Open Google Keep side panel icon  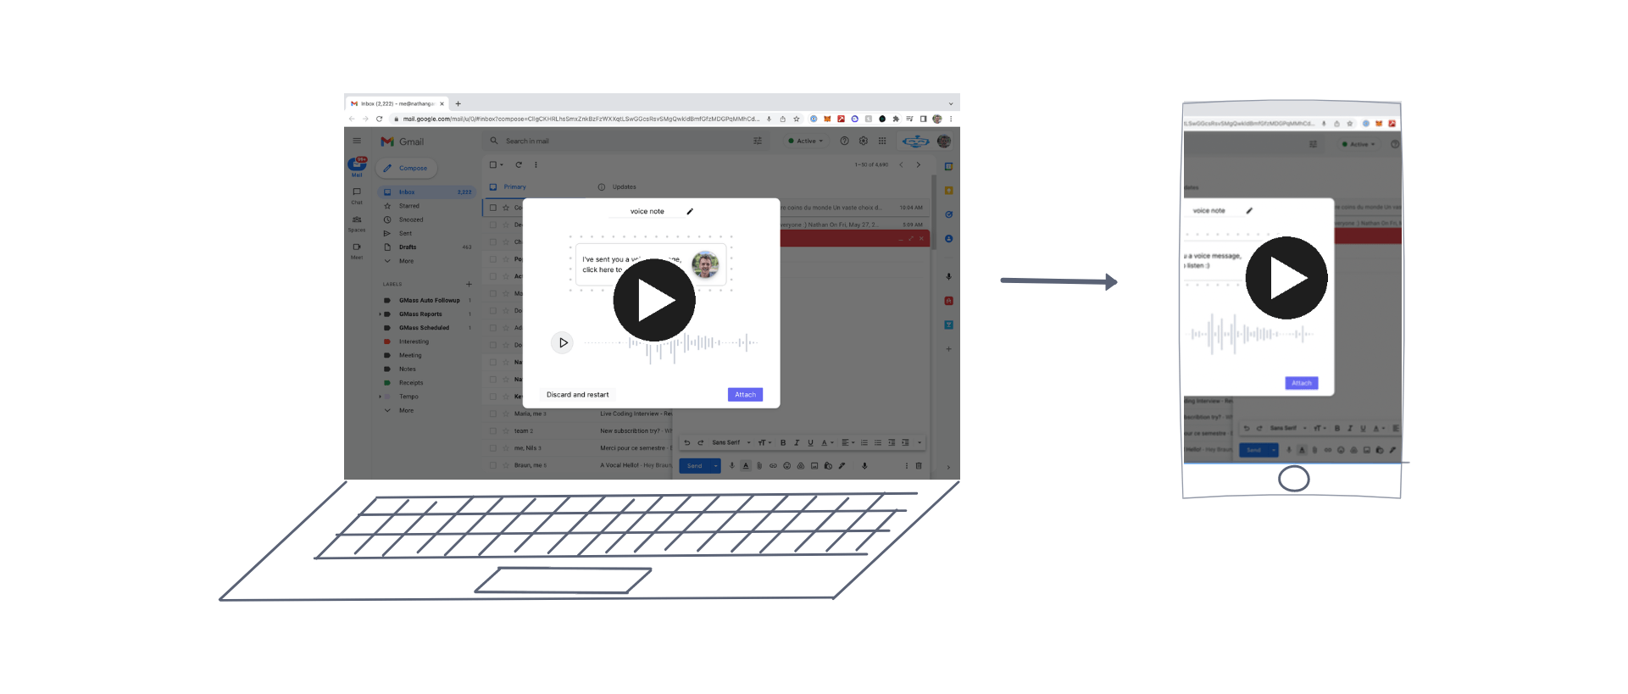[x=948, y=190]
